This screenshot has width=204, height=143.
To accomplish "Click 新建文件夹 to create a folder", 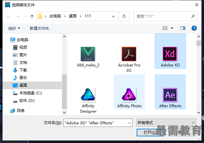I will [39, 28].
